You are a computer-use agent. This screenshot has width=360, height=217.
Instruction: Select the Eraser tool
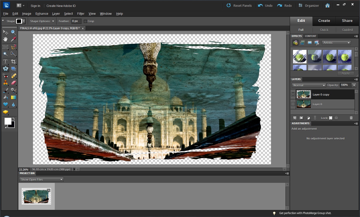[13, 83]
